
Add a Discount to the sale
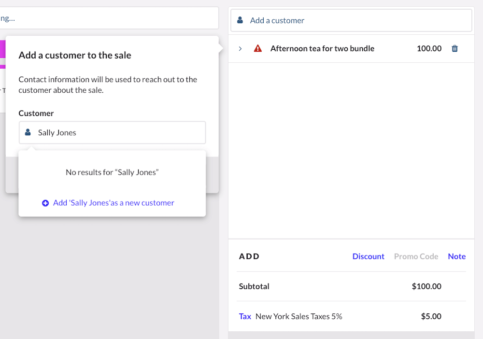tap(368, 256)
